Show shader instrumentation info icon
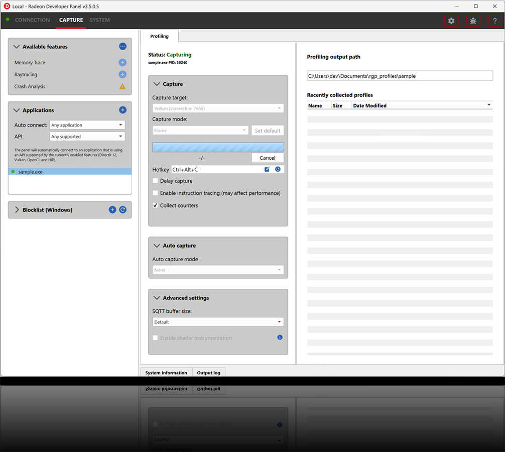Image resolution: width=505 pixels, height=452 pixels. tap(280, 337)
